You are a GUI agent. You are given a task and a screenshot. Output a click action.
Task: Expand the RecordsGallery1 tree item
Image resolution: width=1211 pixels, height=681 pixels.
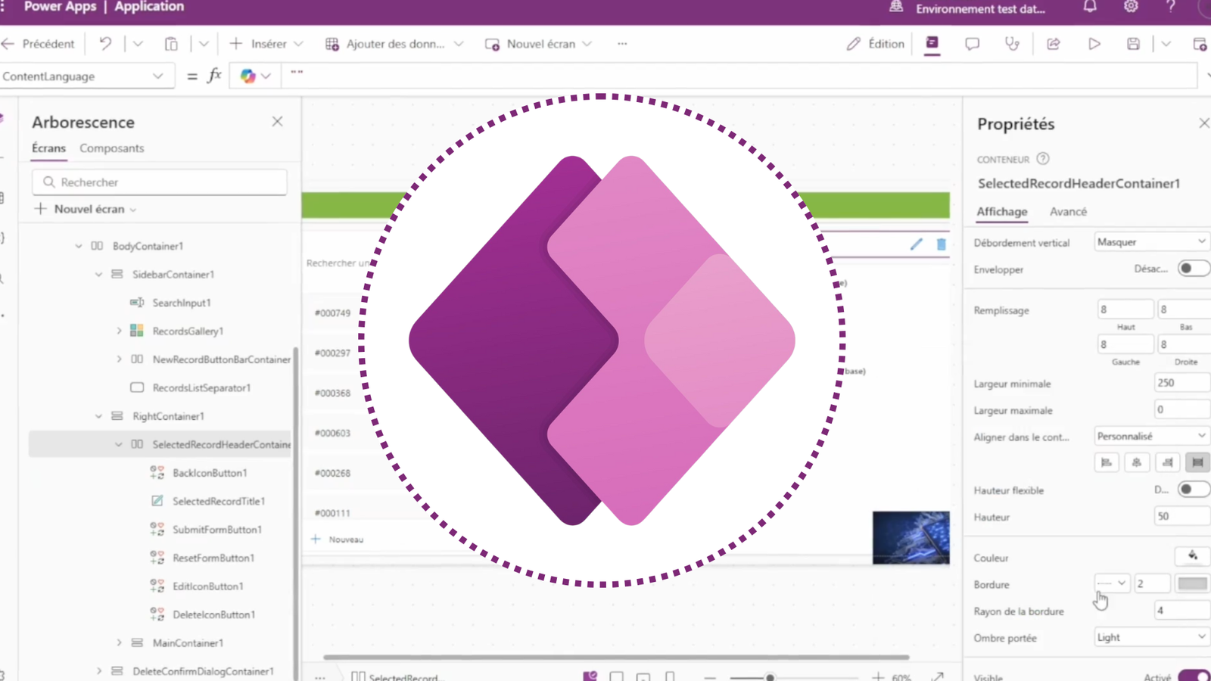click(x=119, y=331)
